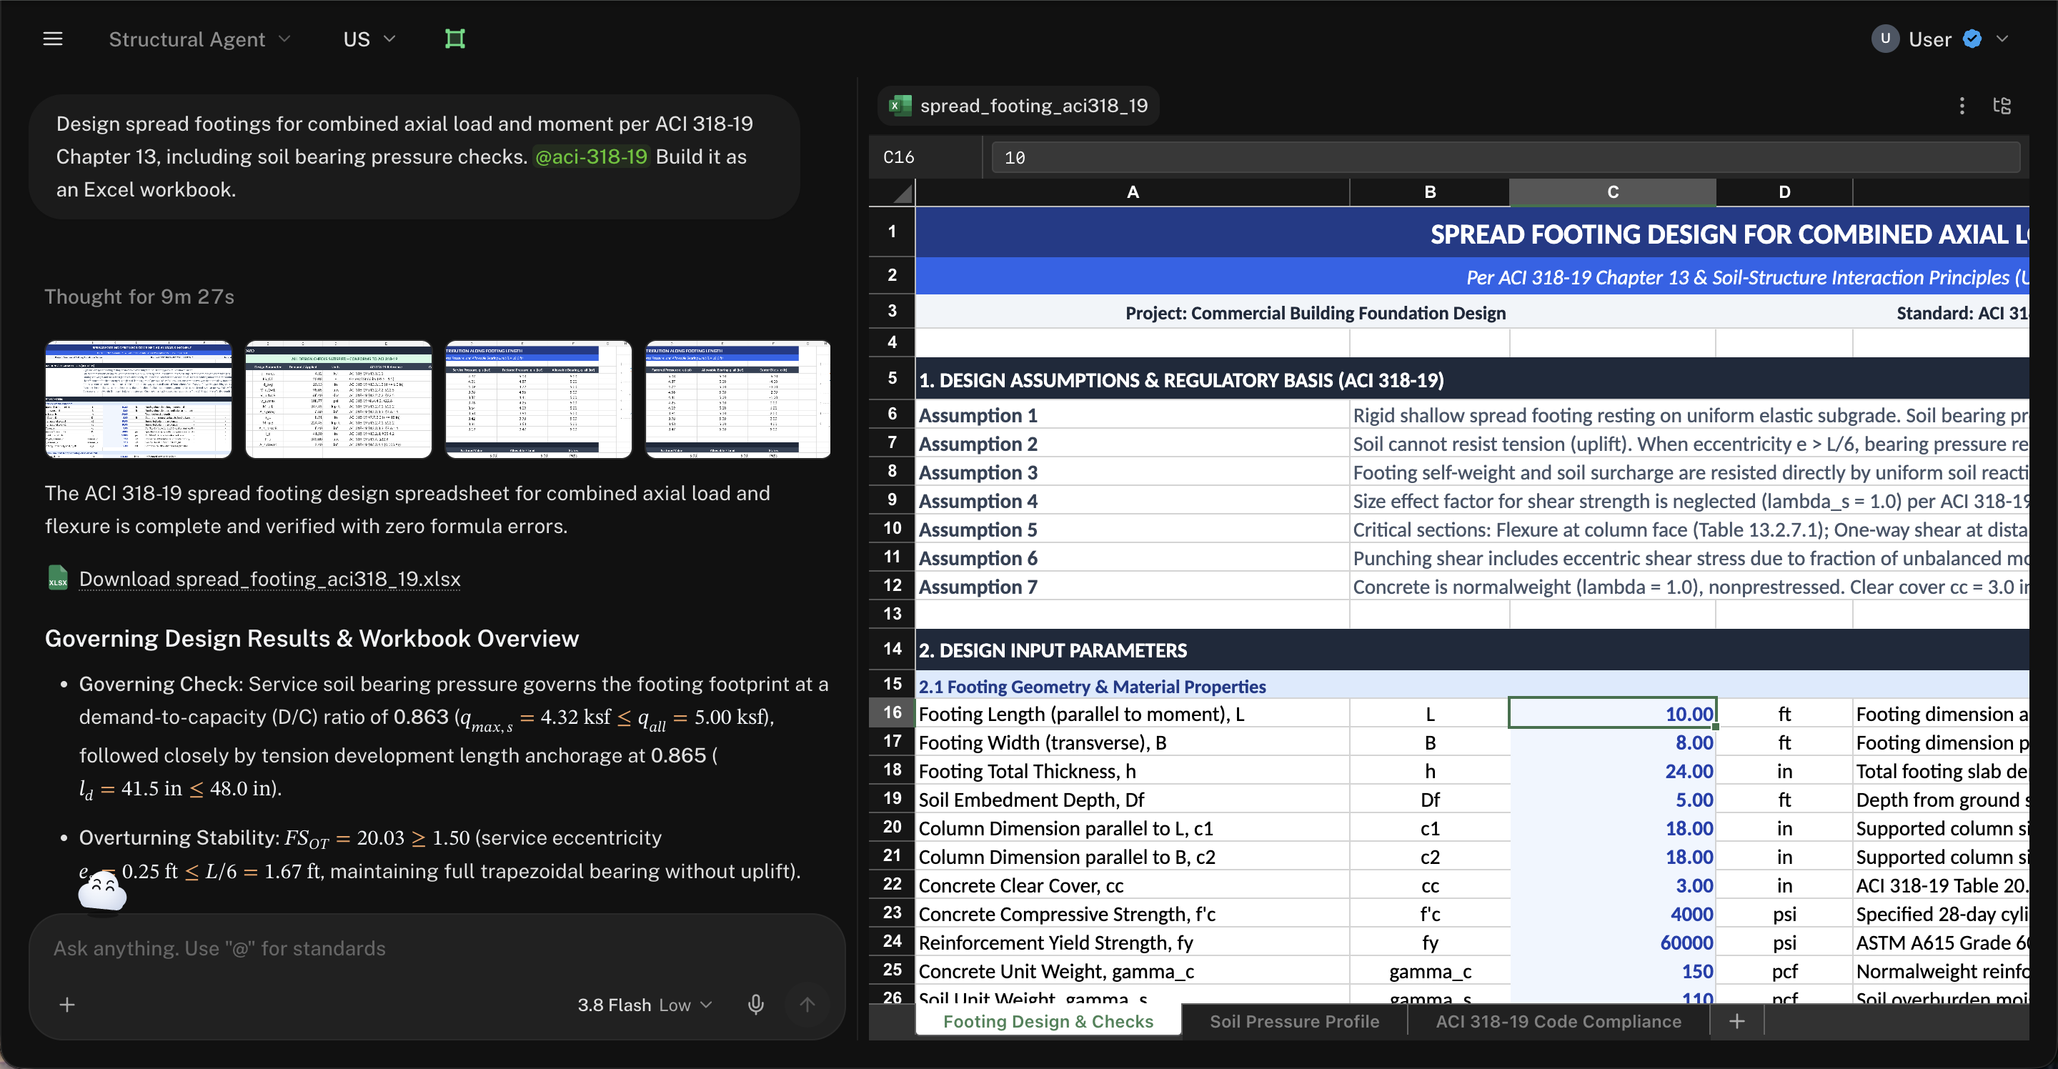Viewport: 2058px width, 1069px height.
Task: Open the fourth workbook preview thumbnail
Action: point(738,399)
